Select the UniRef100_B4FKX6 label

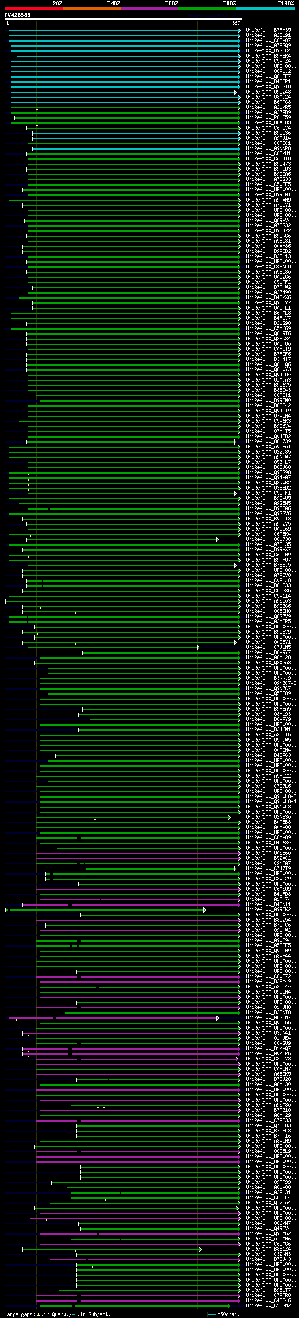[268, 297]
